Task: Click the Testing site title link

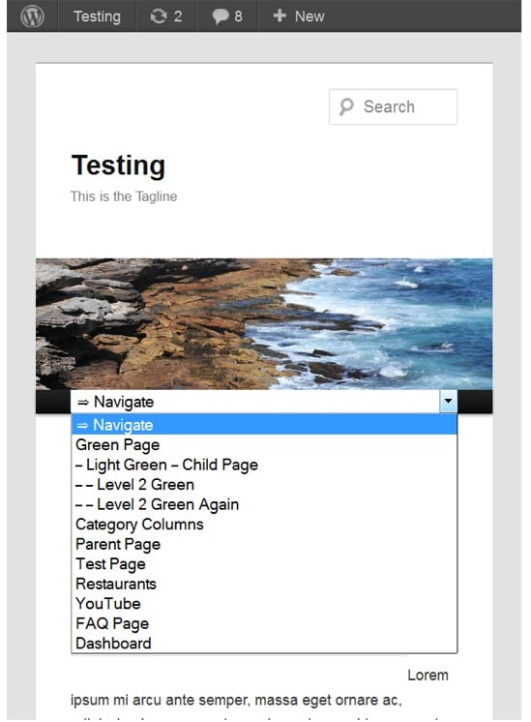Action: click(x=118, y=165)
